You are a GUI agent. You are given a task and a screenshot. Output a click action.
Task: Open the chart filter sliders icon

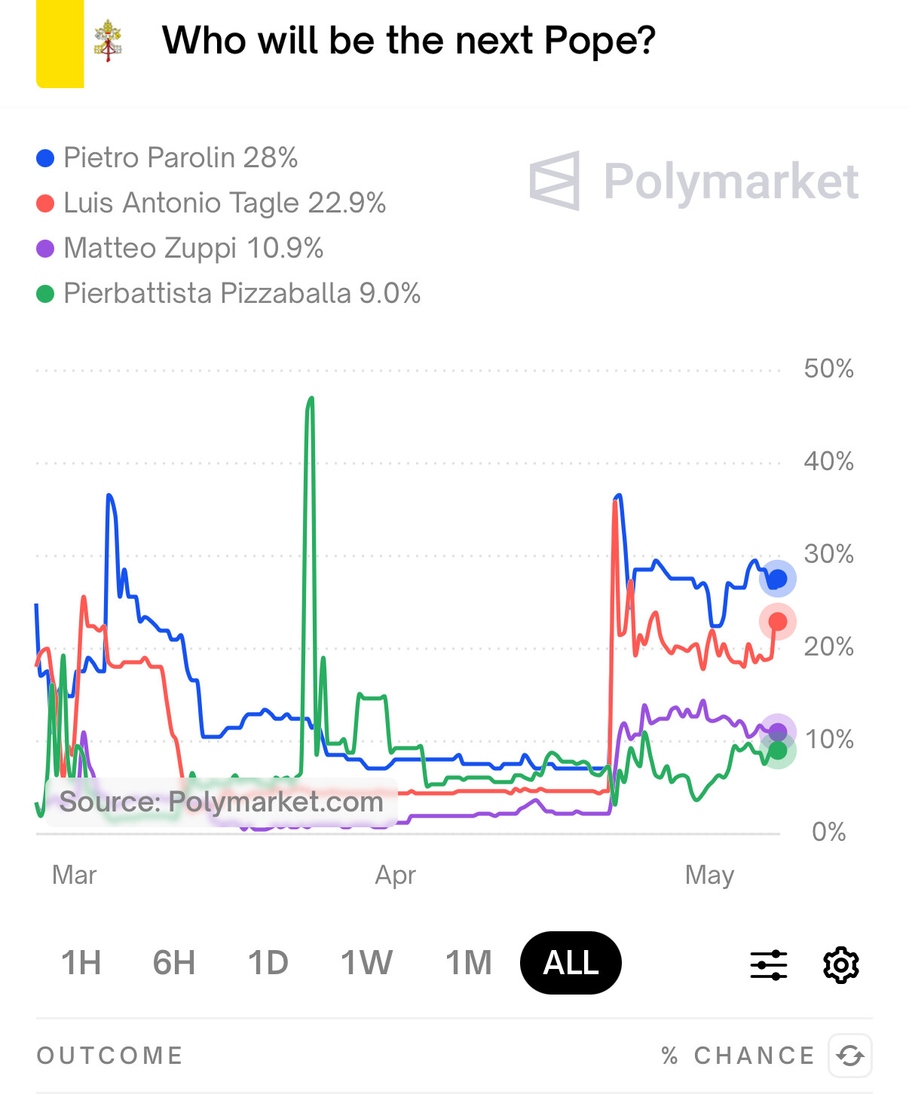click(768, 964)
